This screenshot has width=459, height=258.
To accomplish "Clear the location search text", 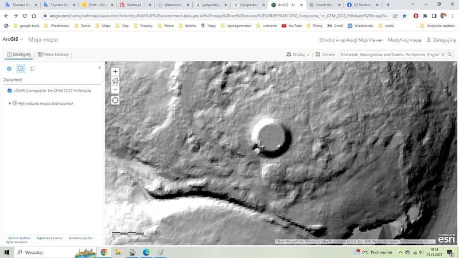I will [x=443, y=54].
